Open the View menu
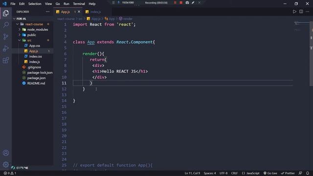 coord(48,4)
